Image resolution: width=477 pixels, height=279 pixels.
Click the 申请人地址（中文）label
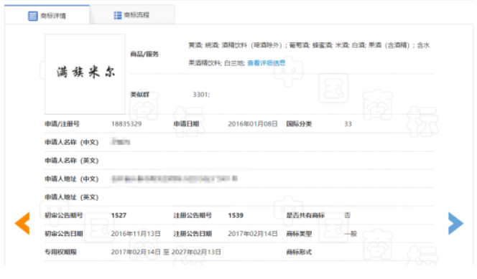(x=72, y=179)
